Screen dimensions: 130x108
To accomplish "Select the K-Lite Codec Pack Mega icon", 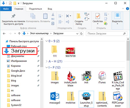I will (x=118, y=76).
